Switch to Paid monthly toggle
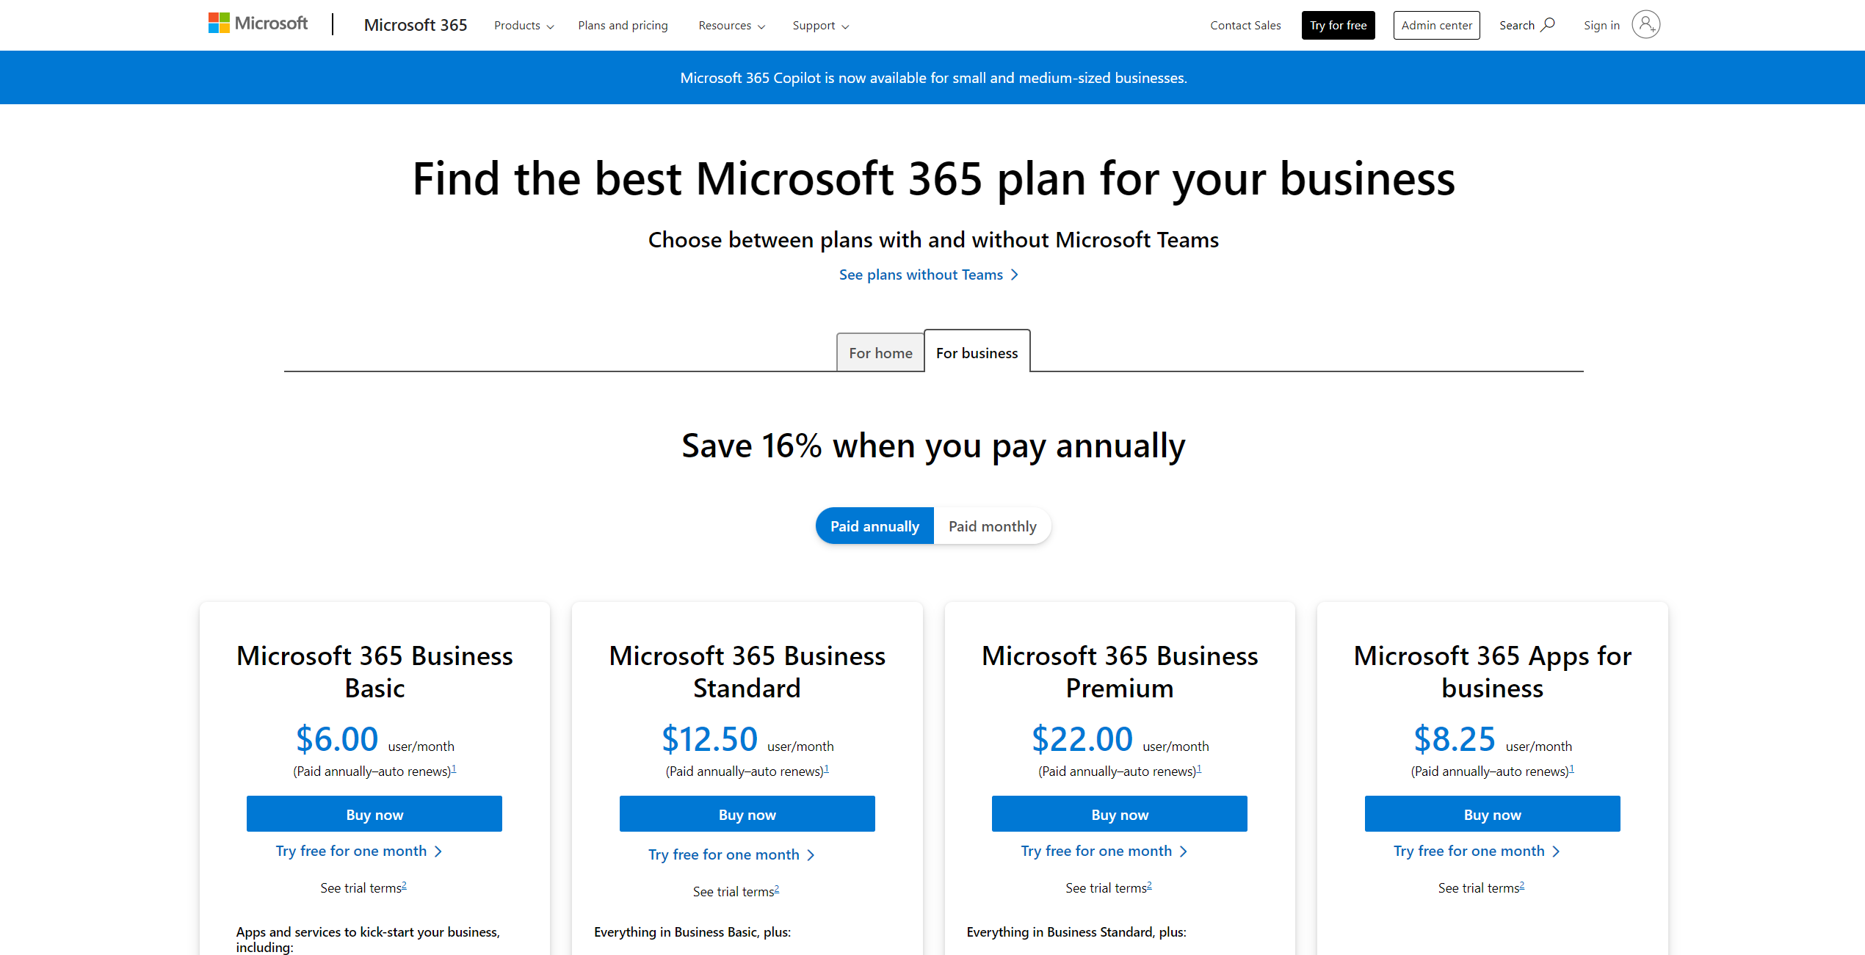Screen dimensions: 1865x955 coord(993,525)
